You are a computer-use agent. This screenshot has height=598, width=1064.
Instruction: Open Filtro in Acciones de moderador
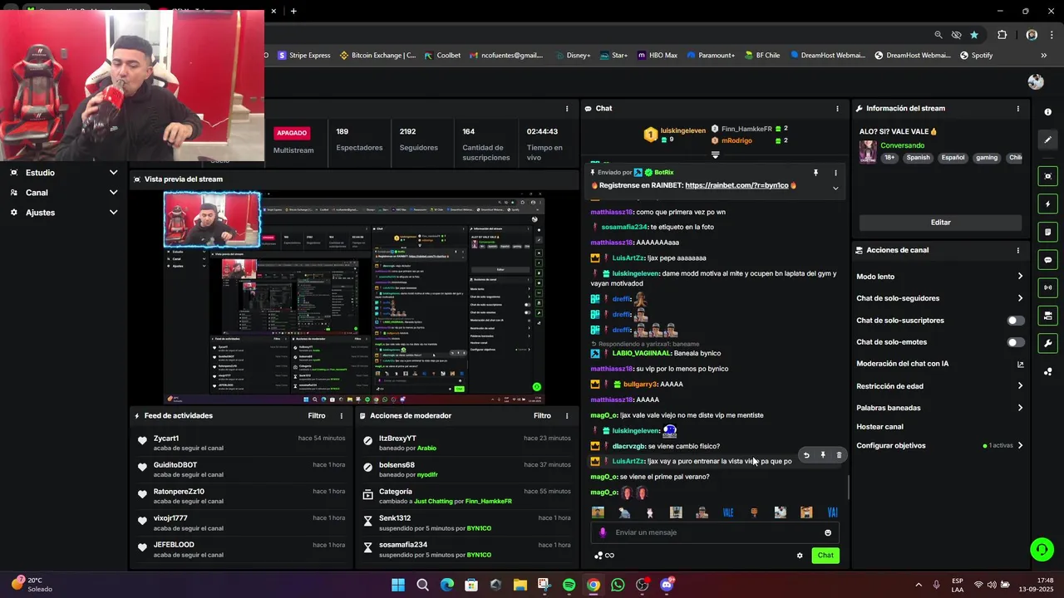tap(542, 416)
